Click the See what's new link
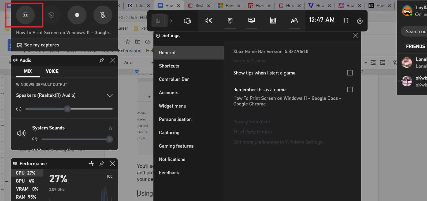The image size is (427, 201). [x=249, y=61]
